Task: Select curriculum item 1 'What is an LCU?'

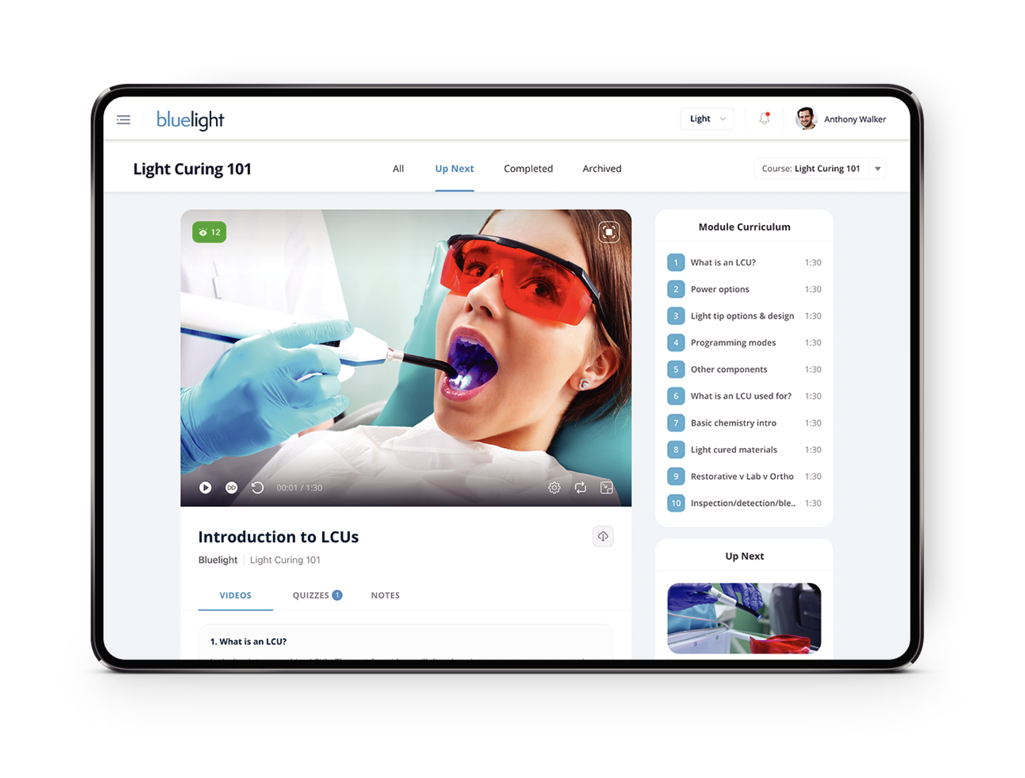Action: click(x=723, y=262)
